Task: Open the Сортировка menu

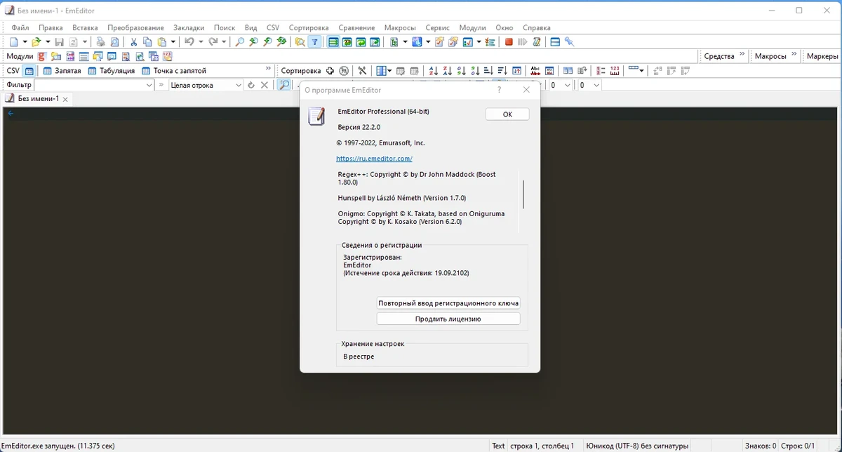Action: (308, 27)
